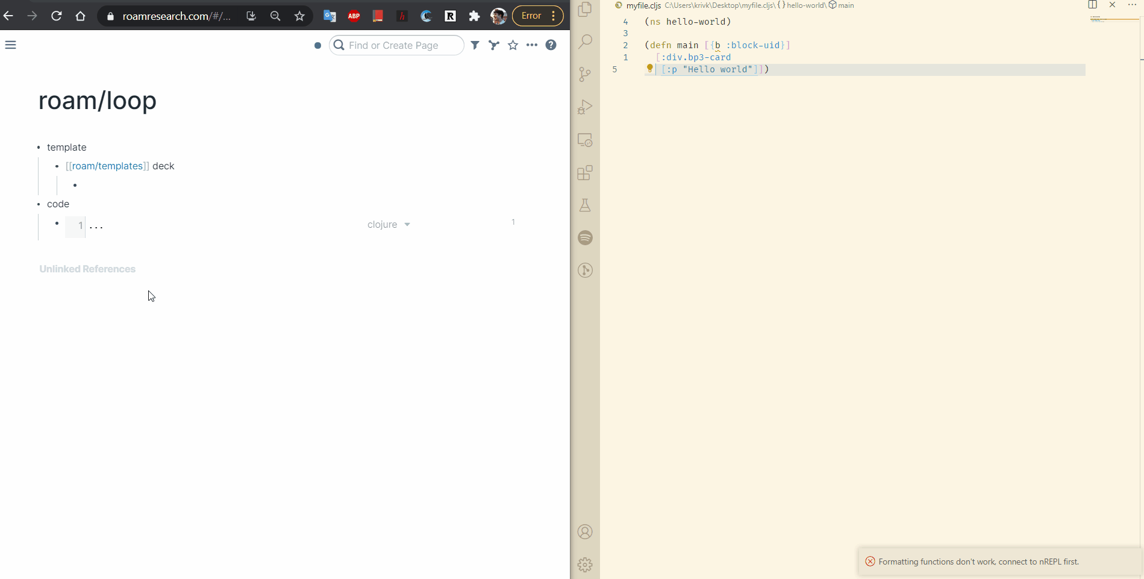
Task: Open the VS Code Explorer view
Action: click(585, 9)
